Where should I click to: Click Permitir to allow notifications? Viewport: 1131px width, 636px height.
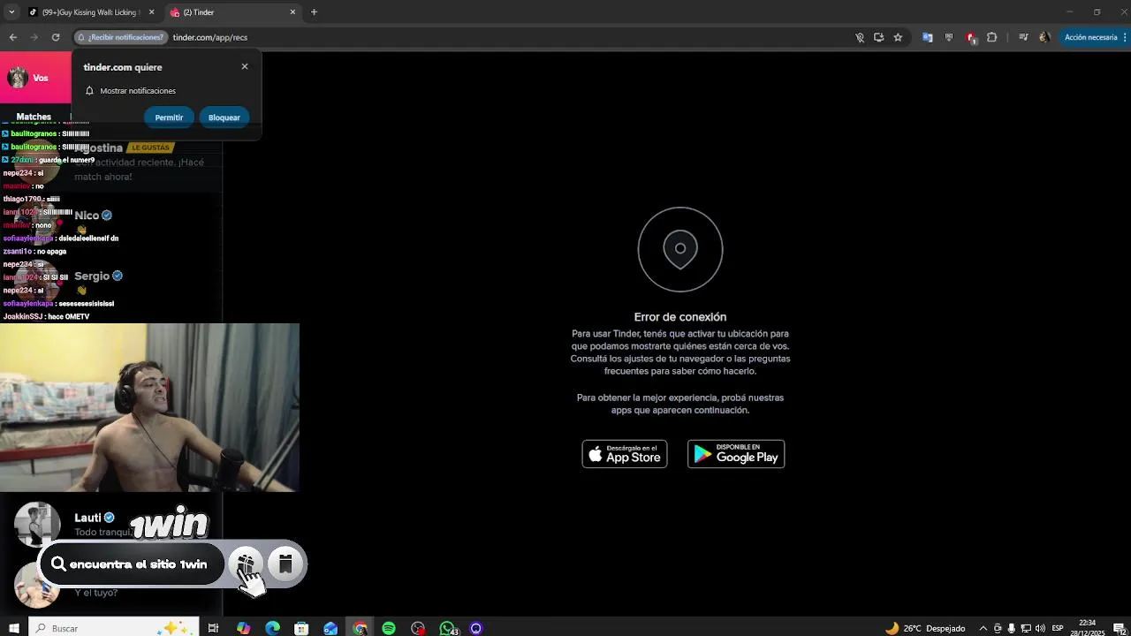(x=169, y=117)
